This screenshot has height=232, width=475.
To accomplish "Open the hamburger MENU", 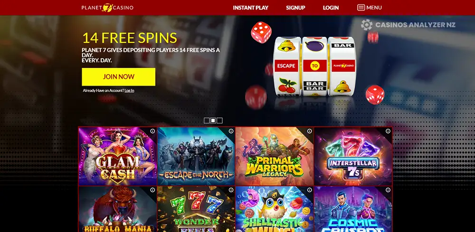I will click(370, 8).
